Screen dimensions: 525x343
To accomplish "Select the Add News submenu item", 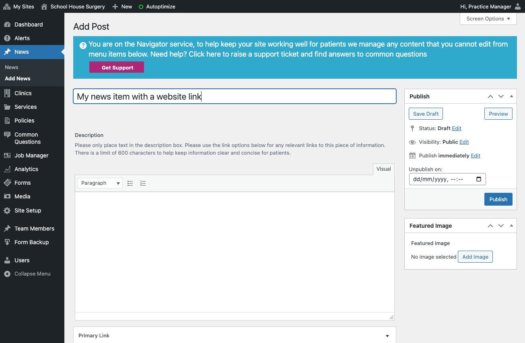I will (18, 79).
